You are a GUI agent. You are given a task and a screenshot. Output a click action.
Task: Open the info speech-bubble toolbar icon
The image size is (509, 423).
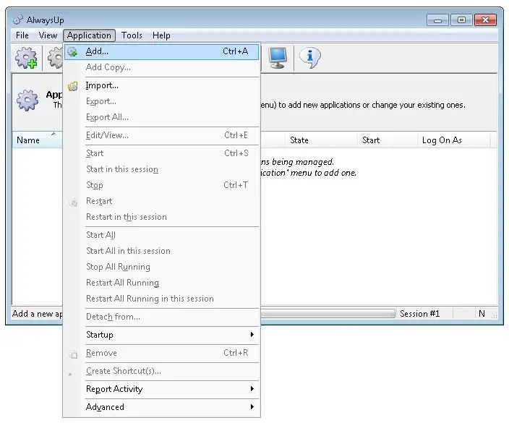[x=310, y=58]
